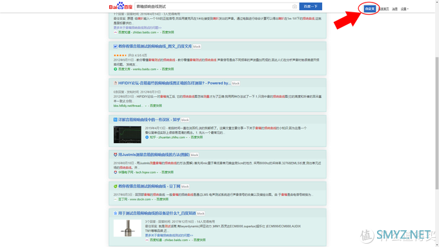Click favicon of the 百度文库 result title

pos(116,46)
